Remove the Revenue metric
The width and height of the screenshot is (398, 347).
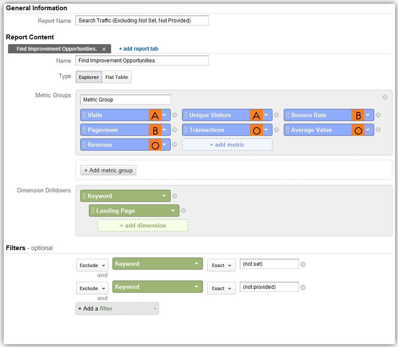[175, 144]
